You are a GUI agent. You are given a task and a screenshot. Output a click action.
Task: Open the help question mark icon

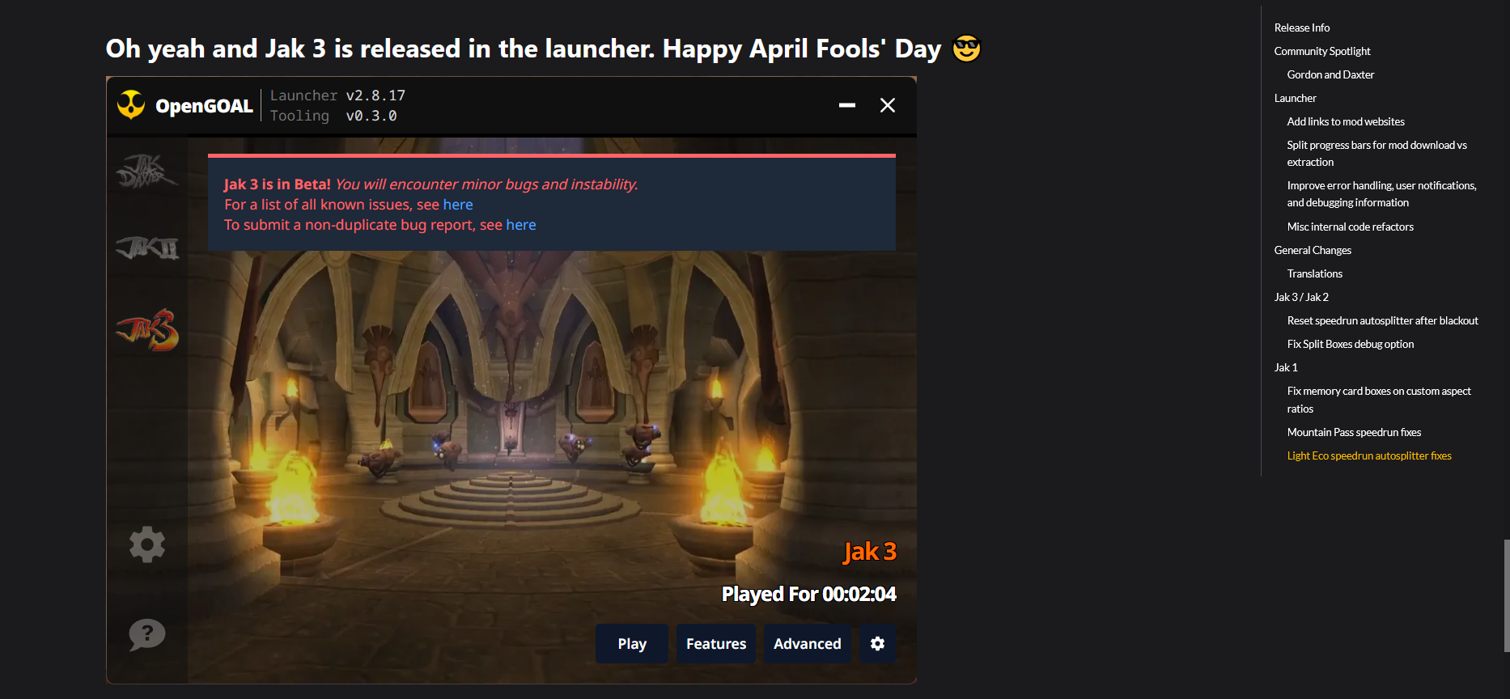(x=147, y=634)
